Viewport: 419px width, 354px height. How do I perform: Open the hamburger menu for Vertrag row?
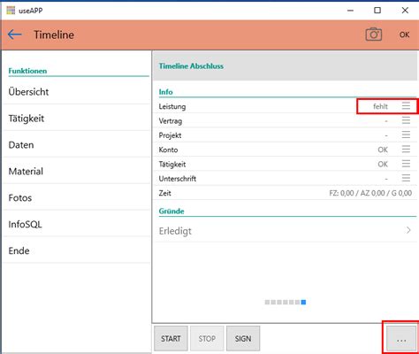(x=406, y=120)
